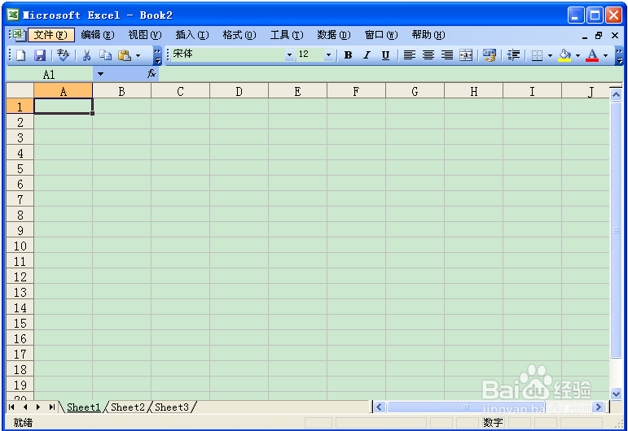Image resolution: width=628 pixels, height=431 pixels.
Task: Apply cell borders with the Borders icon
Action: point(537,55)
